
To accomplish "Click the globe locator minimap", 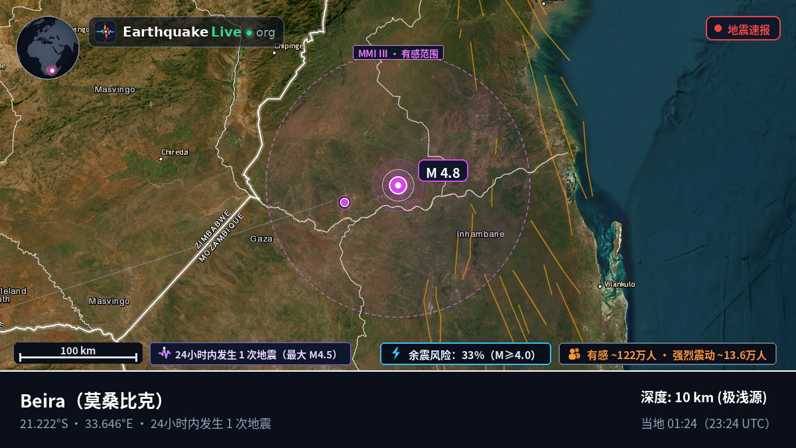I will click(48, 48).
